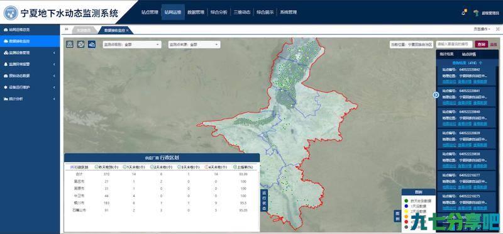Click the station number search input field
This screenshot has height=234, width=503.
[x=454, y=44]
